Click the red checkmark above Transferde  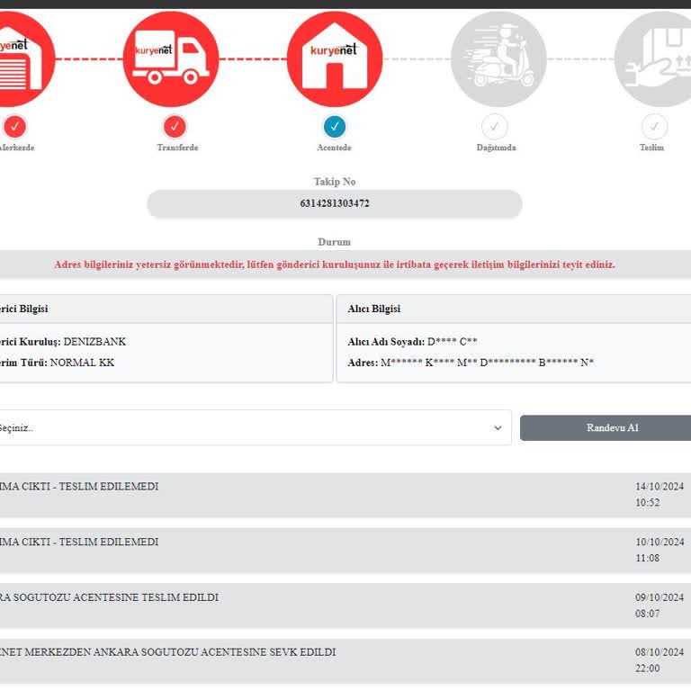[x=175, y=127]
